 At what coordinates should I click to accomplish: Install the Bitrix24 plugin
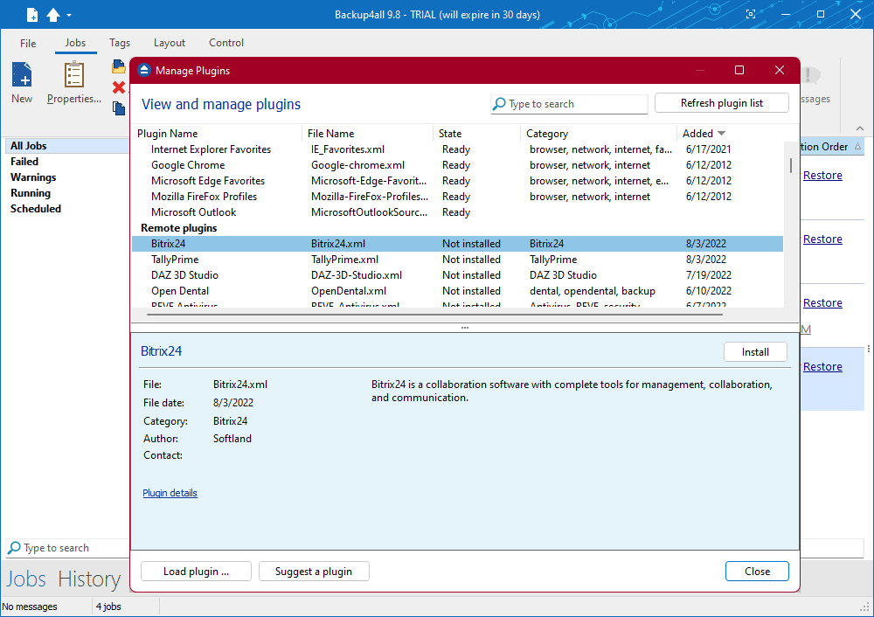pos(755,351)
